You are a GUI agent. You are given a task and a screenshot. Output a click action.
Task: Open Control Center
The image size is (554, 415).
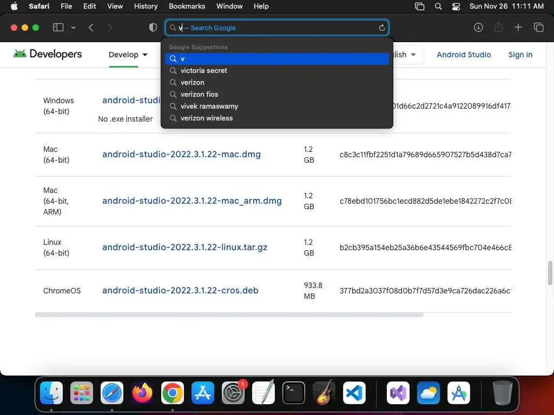(x=456, y=6)
